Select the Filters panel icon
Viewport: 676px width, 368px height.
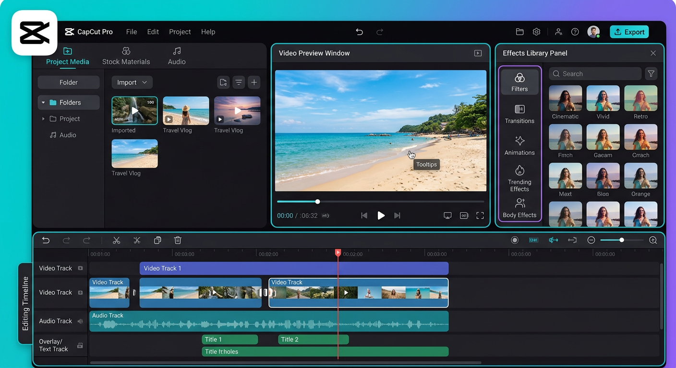click(x=519, y=81)
